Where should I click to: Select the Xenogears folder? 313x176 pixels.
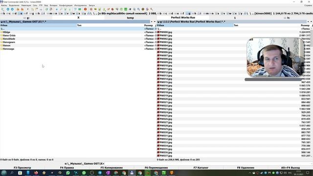pyautogui.click(x=9, y=42)
